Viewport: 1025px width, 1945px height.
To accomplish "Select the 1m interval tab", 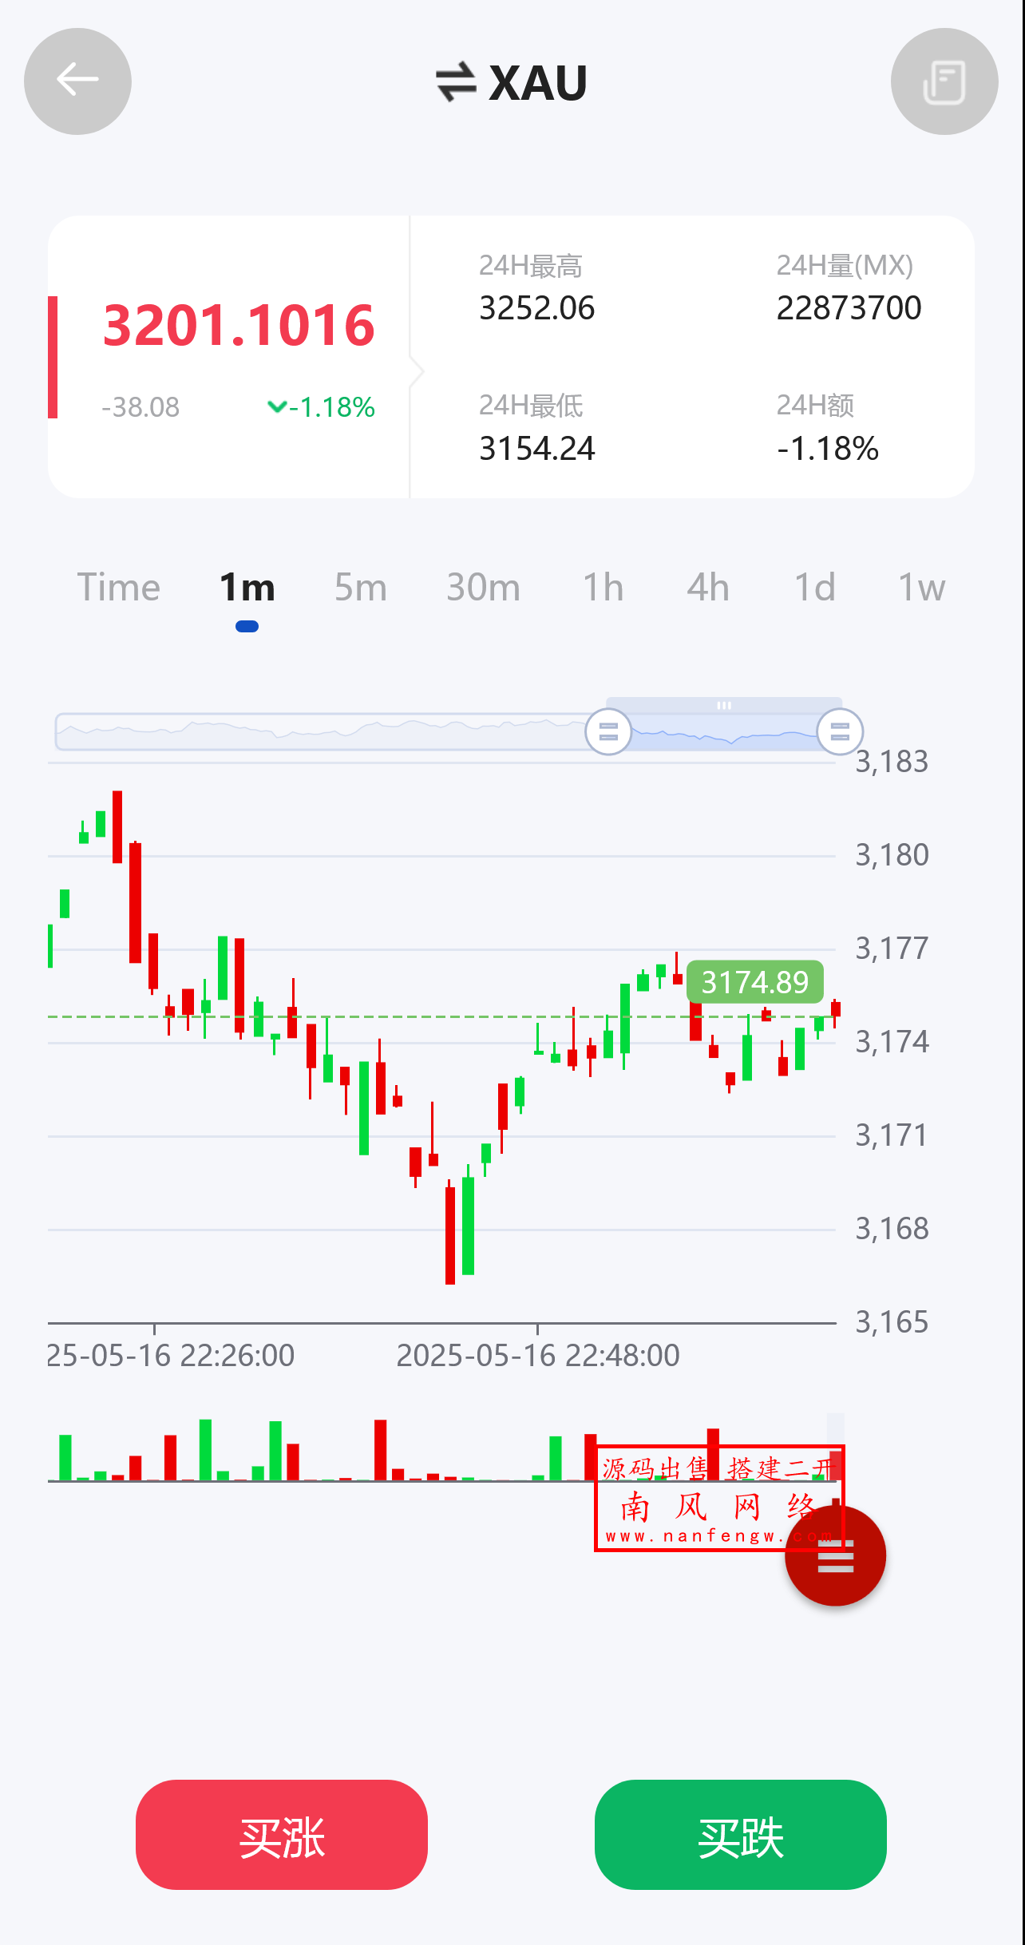I will tap(247, 588).
